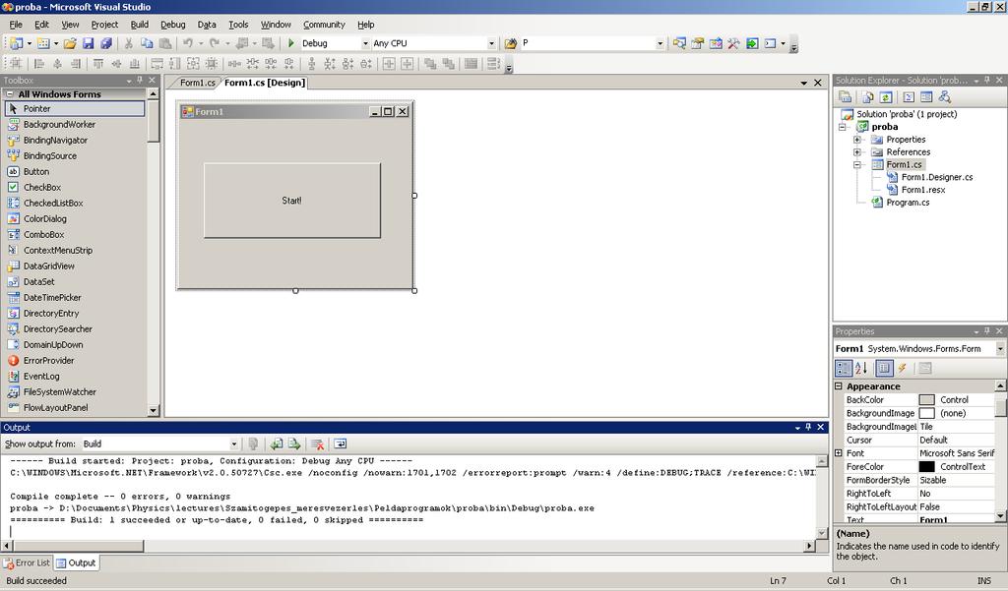Click Toggle Word Wrap icon in Output panel
The image size is (1008, 591).
coord(340,443)
